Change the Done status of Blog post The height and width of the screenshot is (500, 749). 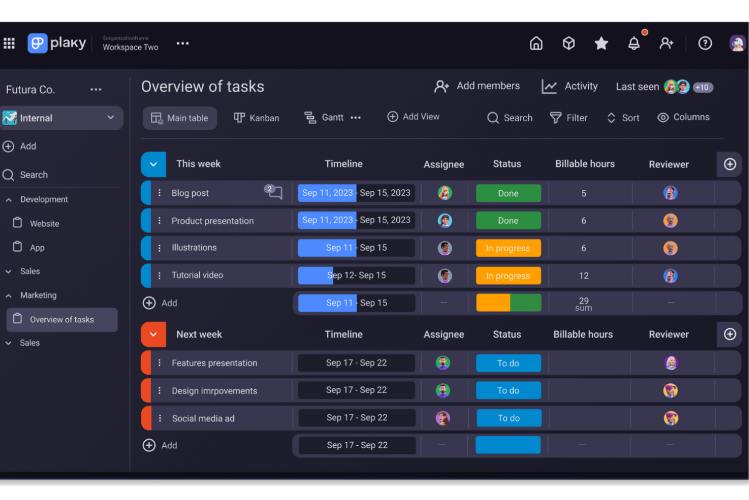click(x=508, y=193)
